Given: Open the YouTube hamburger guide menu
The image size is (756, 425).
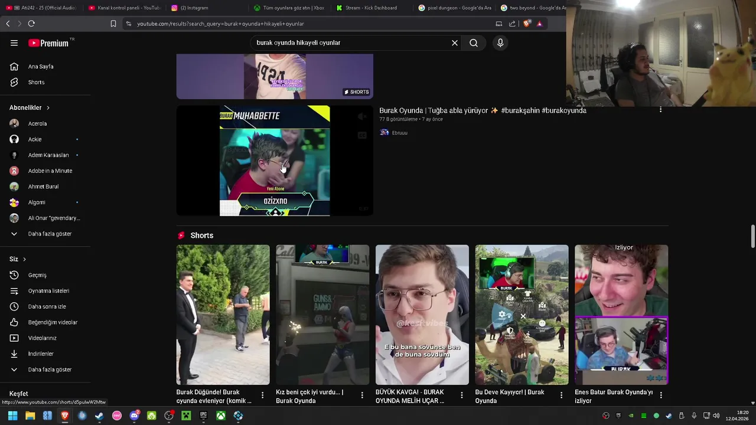Looking at the screenshot, I should (x=14, y=43).
